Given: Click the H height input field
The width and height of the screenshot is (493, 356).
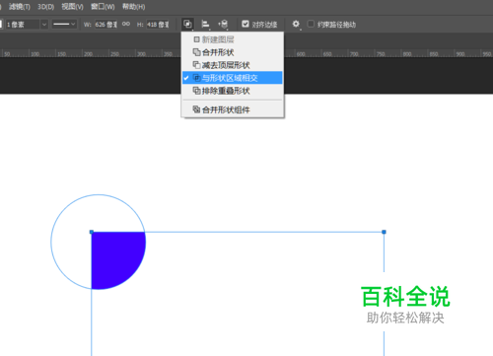Looking at the screenshot, I should [158, 25].
